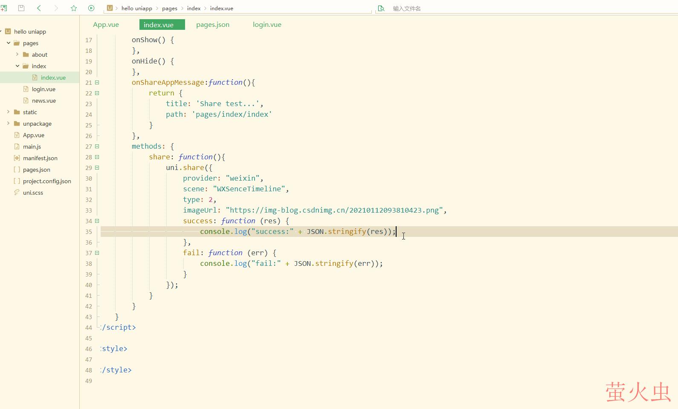The image size is (678, 409).
Task: Fold the uni.share call at line 29
Action: click(97, 167)
